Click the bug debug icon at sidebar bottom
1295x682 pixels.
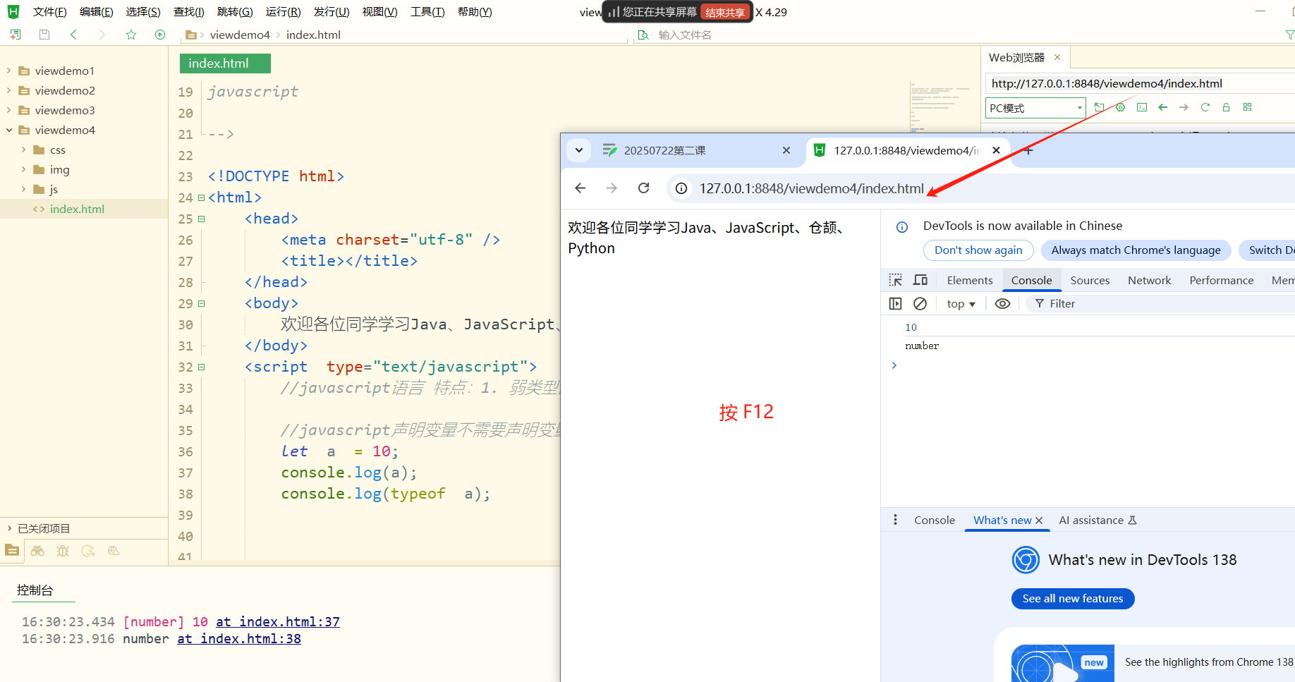[x=63, y=551]
